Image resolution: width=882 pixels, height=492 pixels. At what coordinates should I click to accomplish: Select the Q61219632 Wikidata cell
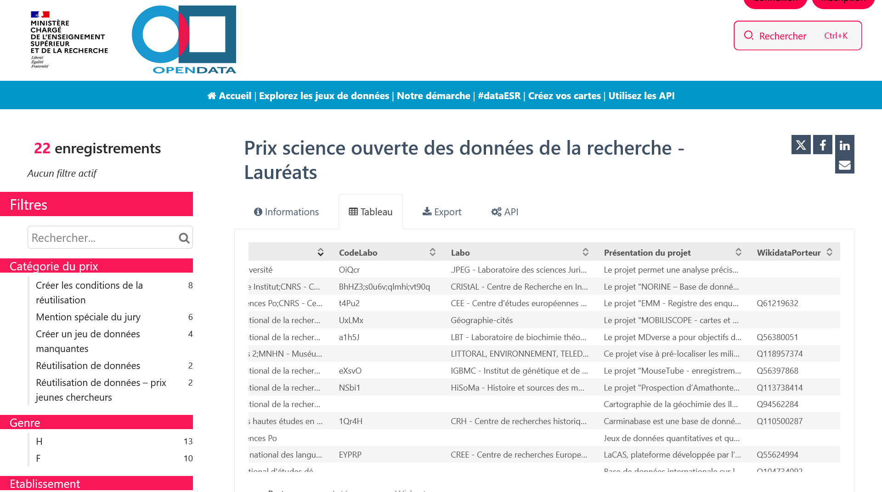[x=777, y=303]
